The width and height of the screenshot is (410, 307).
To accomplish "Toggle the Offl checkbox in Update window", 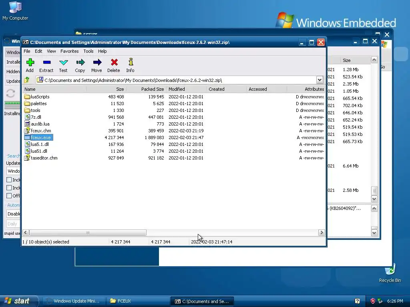I will pyautogui.click(x=9, y=195).
